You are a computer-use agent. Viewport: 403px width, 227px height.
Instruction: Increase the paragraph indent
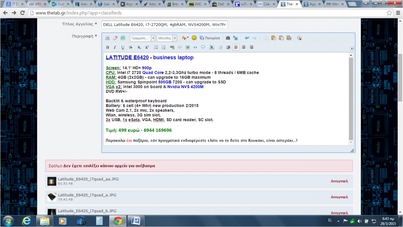pos(228,47)
